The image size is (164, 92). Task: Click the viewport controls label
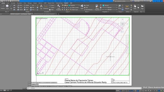coord(42,18)
